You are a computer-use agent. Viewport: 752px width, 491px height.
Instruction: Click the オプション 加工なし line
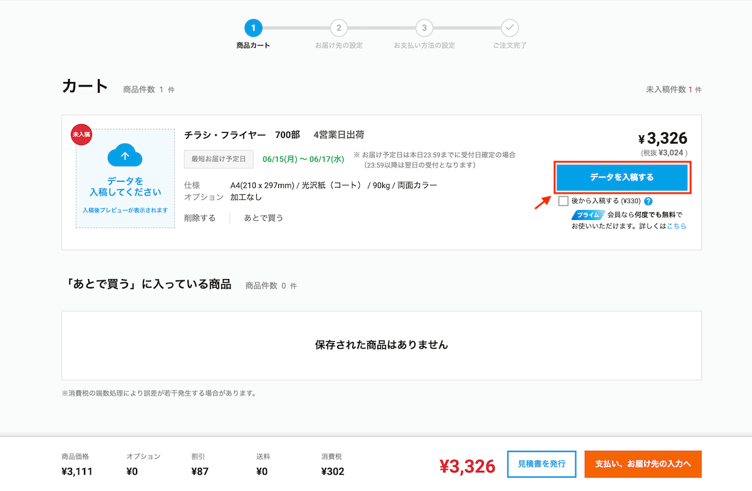point(223,197)
